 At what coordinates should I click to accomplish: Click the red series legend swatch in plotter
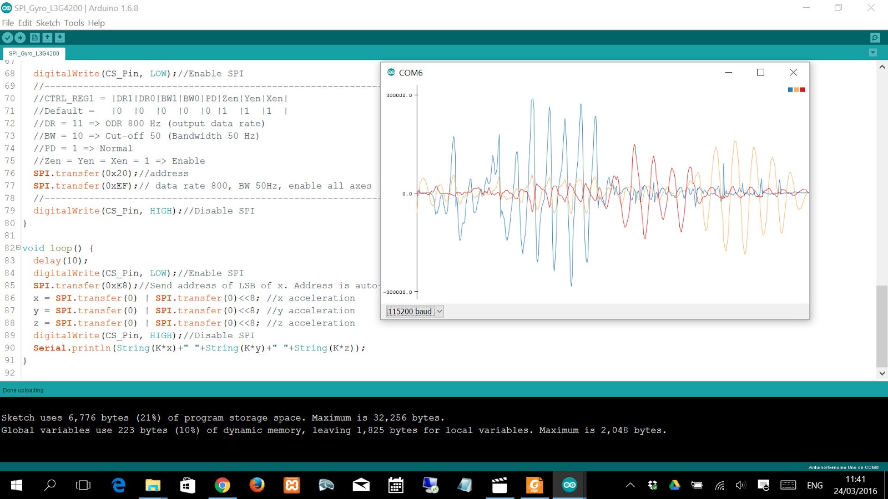click(x=803, y=90)
